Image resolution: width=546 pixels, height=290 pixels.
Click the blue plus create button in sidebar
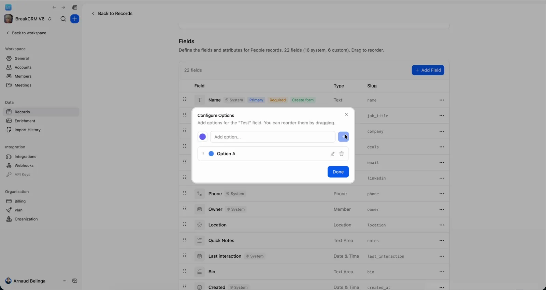point(75,19)
